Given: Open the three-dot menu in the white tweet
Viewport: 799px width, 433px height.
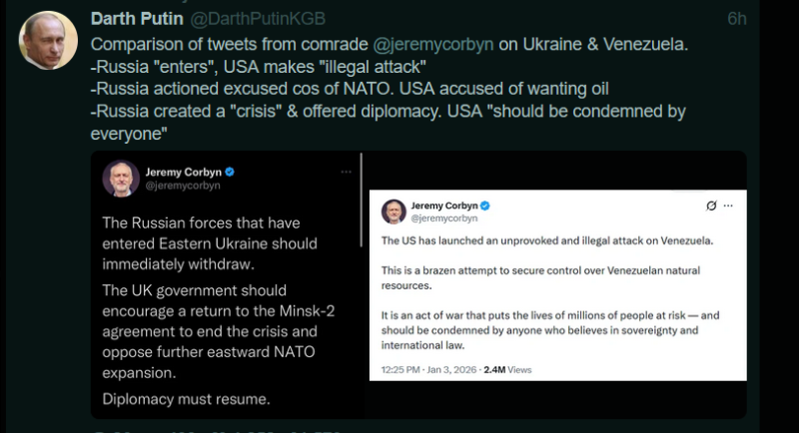Looking at the screenshot, I should (730, 207).
